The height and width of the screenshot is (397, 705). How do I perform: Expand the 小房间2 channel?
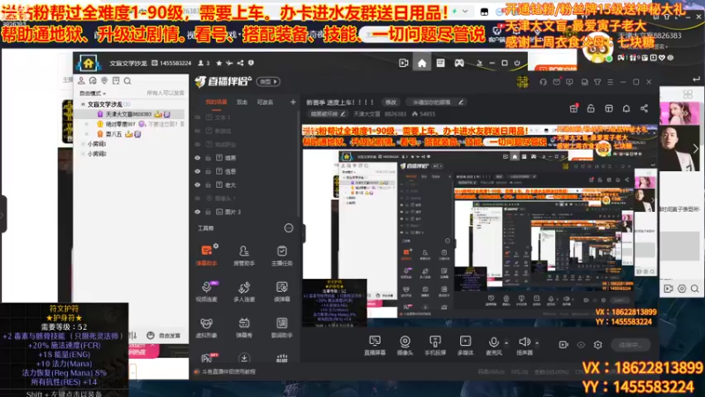coord(83,154)
